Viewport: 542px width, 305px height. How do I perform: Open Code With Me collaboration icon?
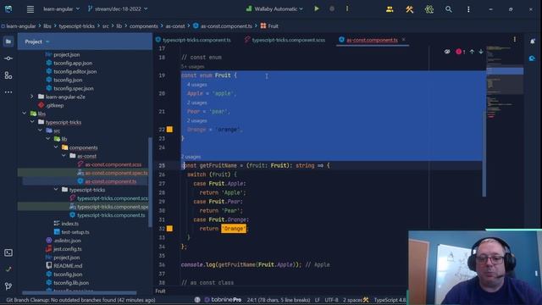pyautogui.click(x=390, y=9)
